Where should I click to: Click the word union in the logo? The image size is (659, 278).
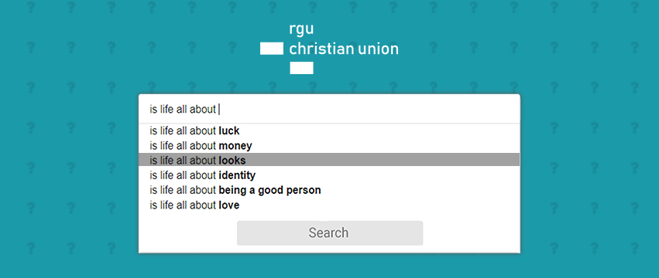pos(378,49)
